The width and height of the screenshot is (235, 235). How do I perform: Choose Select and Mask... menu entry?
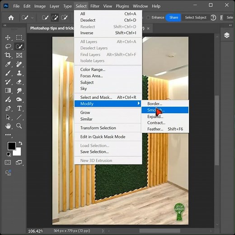108,97
